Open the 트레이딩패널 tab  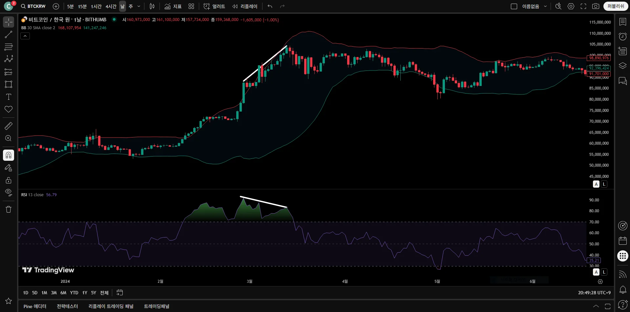pos(157,306)
